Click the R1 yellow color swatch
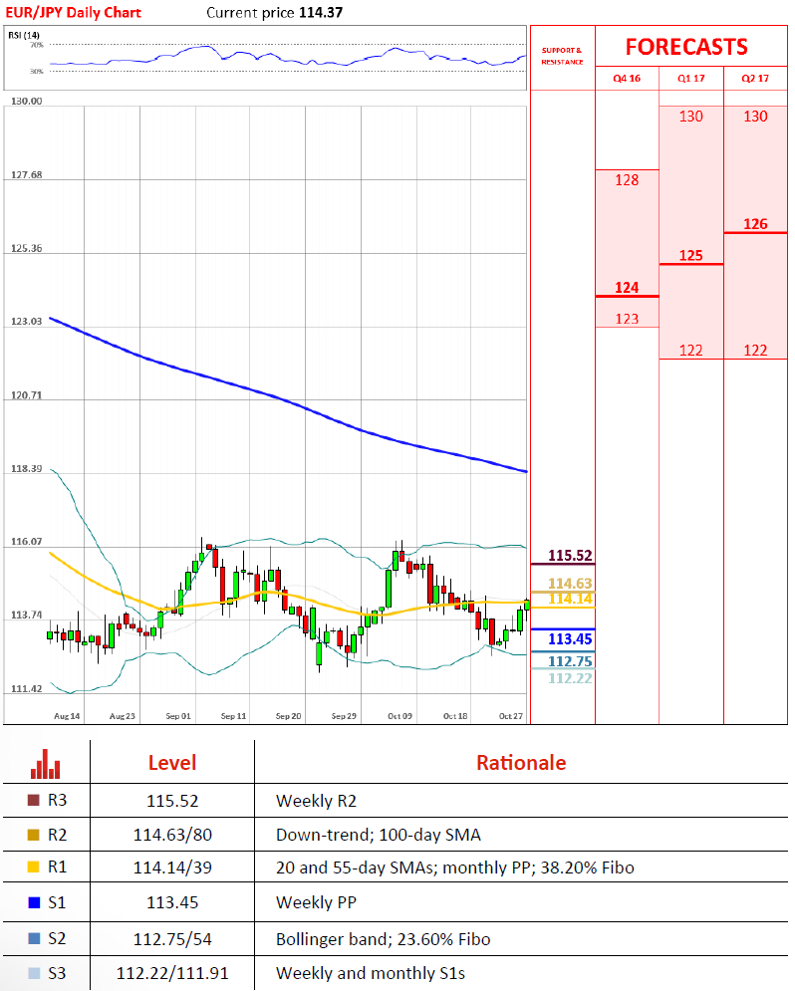Screen dimensions: 795x991 pyautogui.click(x=34, y=867)
